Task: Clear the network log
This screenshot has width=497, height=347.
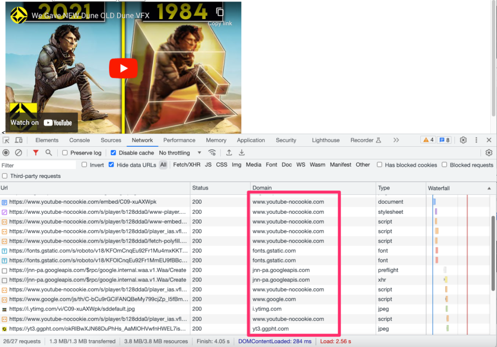Action: 19,153
